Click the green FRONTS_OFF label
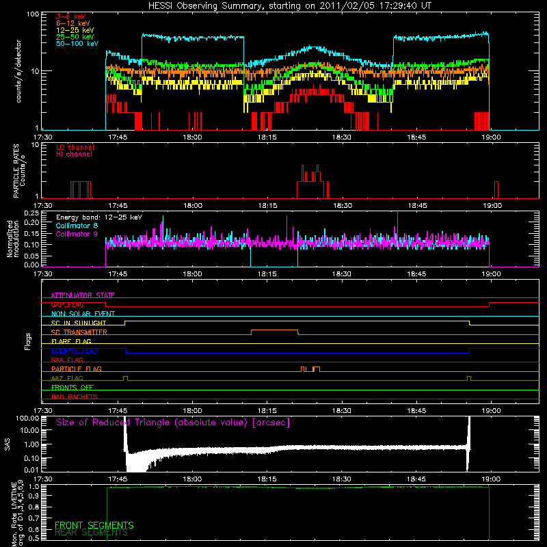 point(72,387)
